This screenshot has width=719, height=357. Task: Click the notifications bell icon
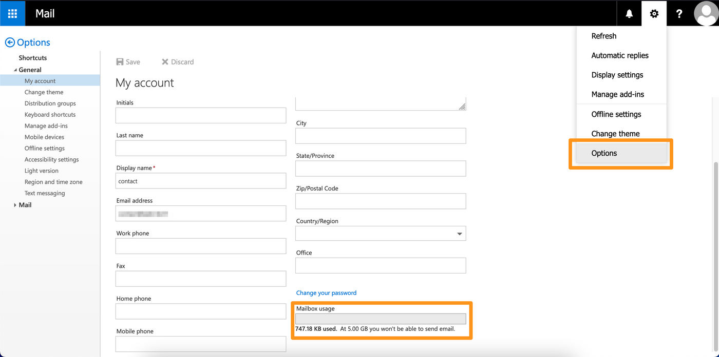(x=629, y=14)
